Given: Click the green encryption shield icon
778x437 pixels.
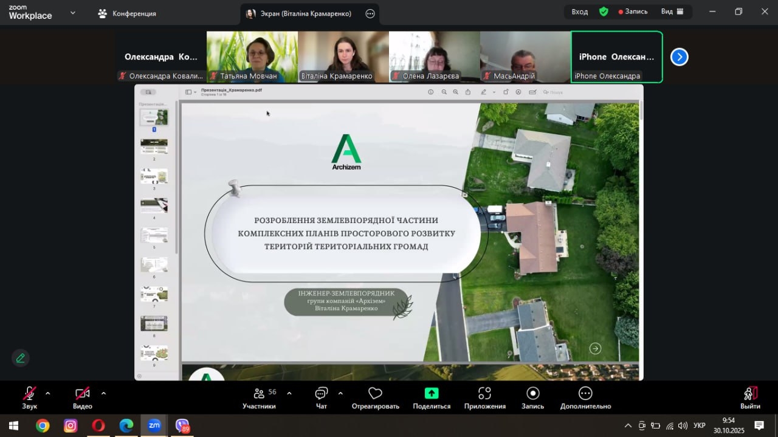Looking at the screenshot, I should (604, 12).
